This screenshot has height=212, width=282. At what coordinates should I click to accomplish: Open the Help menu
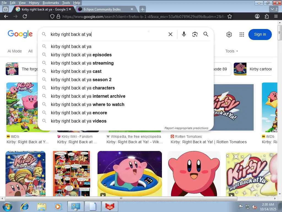[x=77, y=3]
